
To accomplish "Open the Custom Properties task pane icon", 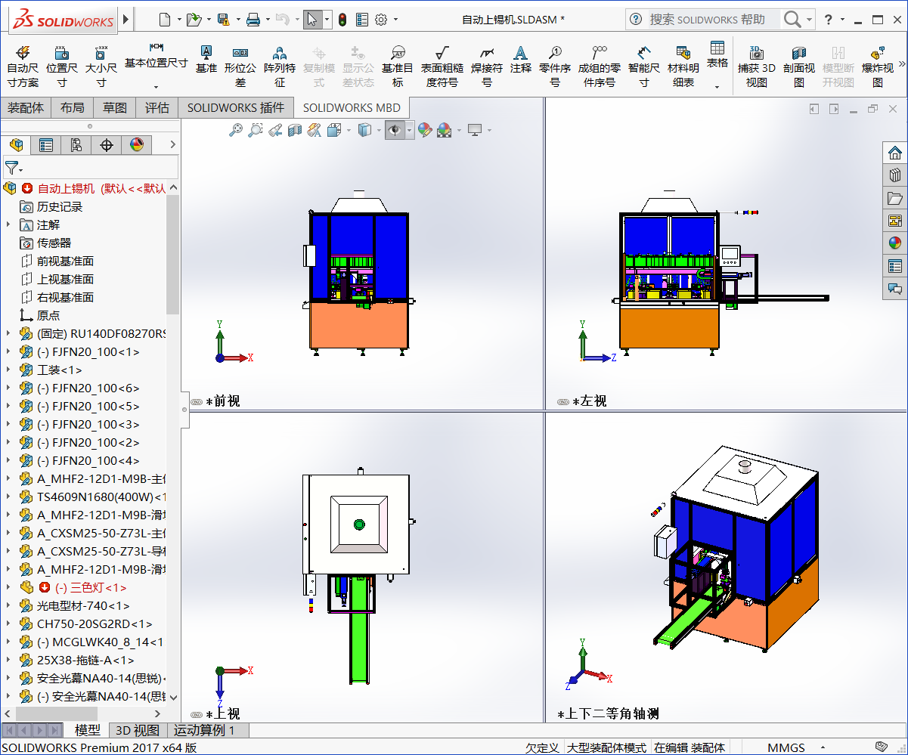I will pyautogui.click(x=895, y=266).
